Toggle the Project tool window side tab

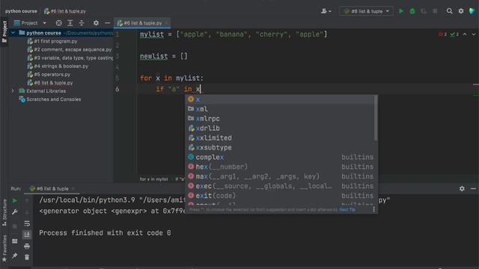4,32
